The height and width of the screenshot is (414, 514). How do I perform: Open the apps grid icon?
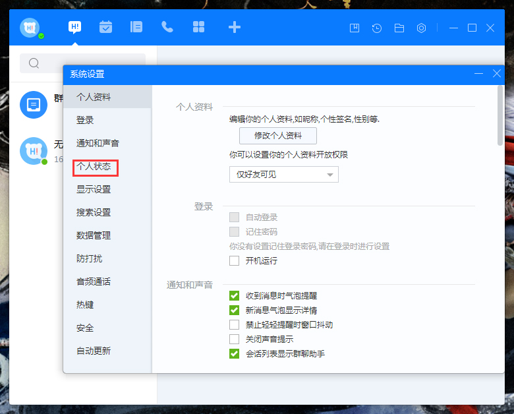click(x=198, y=27)
